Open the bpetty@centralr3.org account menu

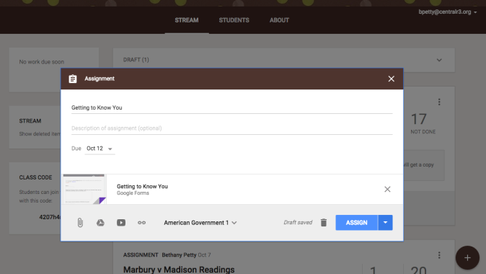click(448, 12)
